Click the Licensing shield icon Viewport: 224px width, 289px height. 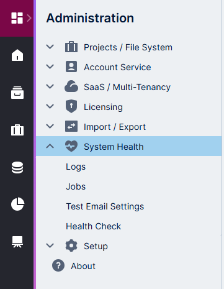point(71,106)
